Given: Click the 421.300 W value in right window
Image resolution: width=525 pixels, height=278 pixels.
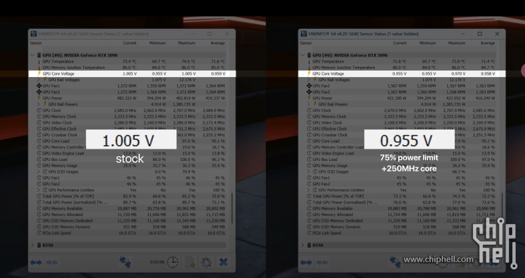Looking at the screenshot, I should [397, 98].
